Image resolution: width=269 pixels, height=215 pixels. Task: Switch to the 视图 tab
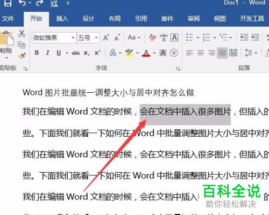(220, 19)
